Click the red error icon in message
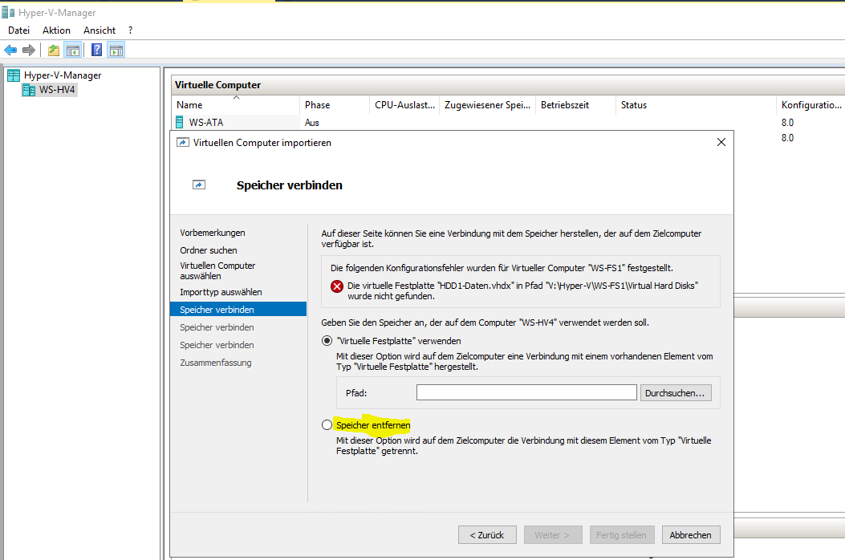 [x=337, y=286]
